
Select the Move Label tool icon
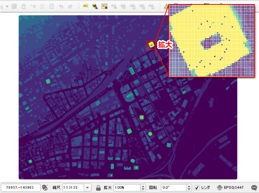pos(132,6)
